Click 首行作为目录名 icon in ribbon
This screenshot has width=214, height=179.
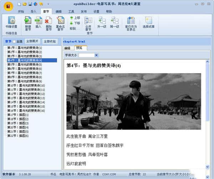(131, 20)
